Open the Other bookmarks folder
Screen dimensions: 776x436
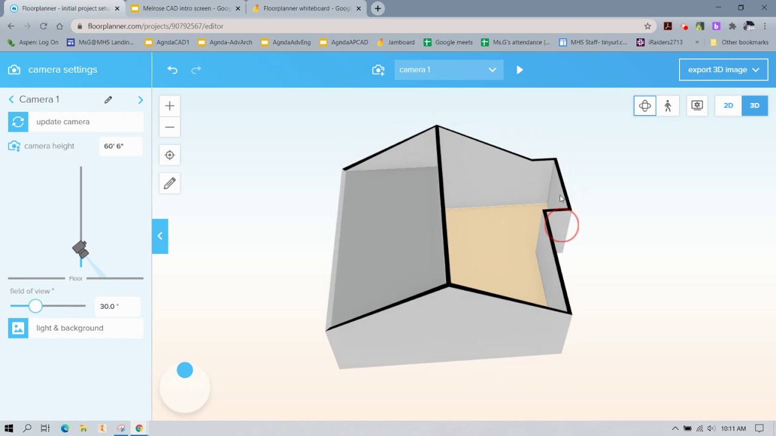(739, 42)
